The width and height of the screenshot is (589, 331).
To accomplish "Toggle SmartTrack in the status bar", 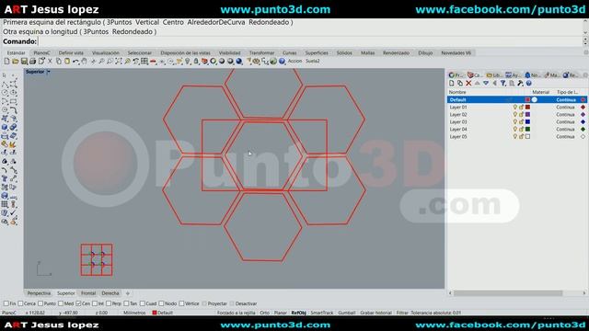I will tap(322, 313).
